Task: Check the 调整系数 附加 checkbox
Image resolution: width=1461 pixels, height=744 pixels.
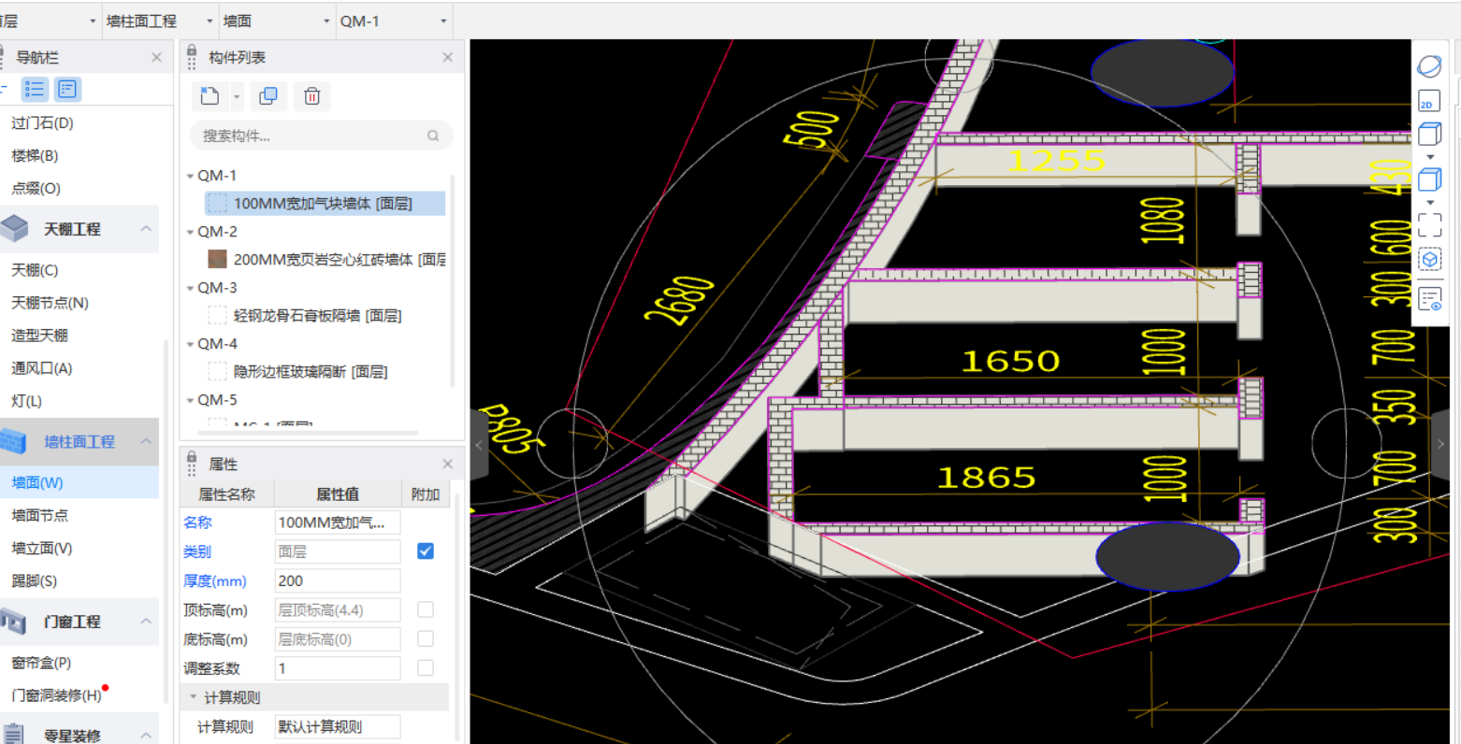Action: (x=426, y=667)
